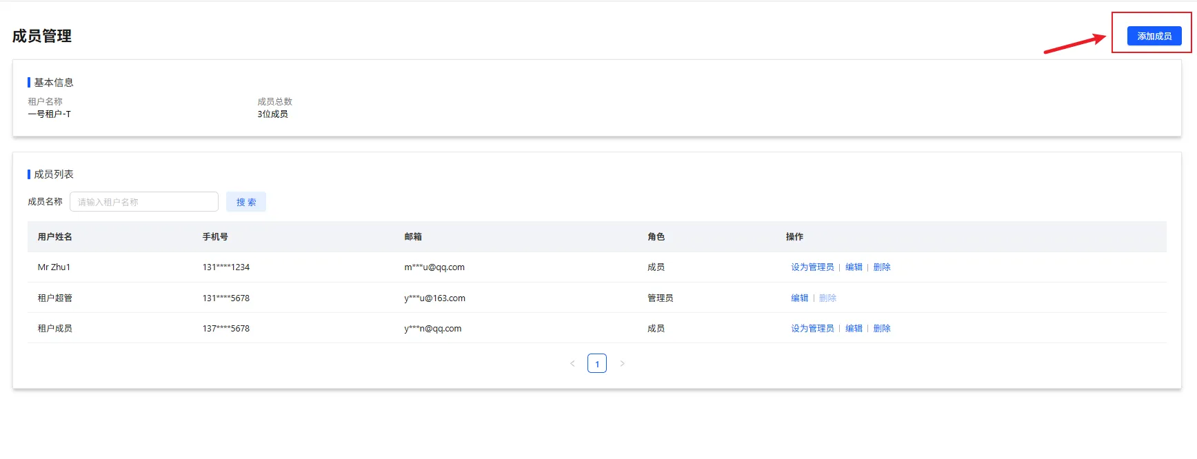Select the name 租户成员

pos(55,329)
